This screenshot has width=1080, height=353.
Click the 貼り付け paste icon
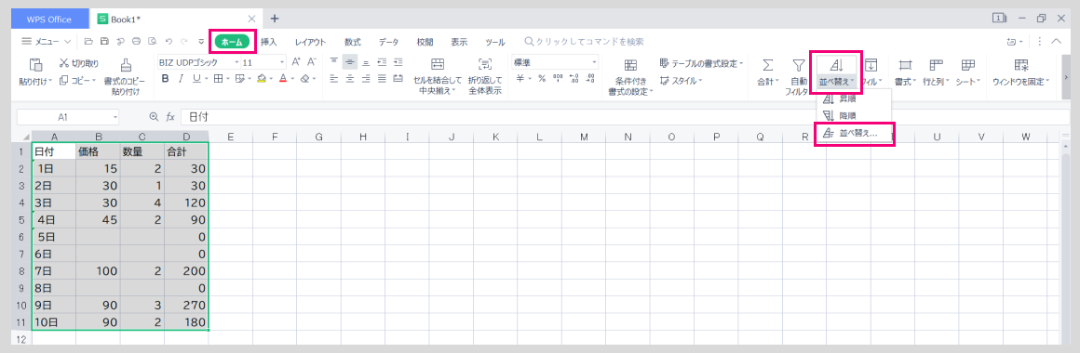[x=35, y=64]
